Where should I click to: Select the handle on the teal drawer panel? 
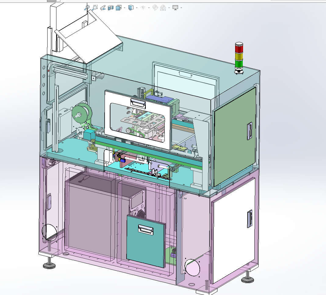(x=146, y=230)
